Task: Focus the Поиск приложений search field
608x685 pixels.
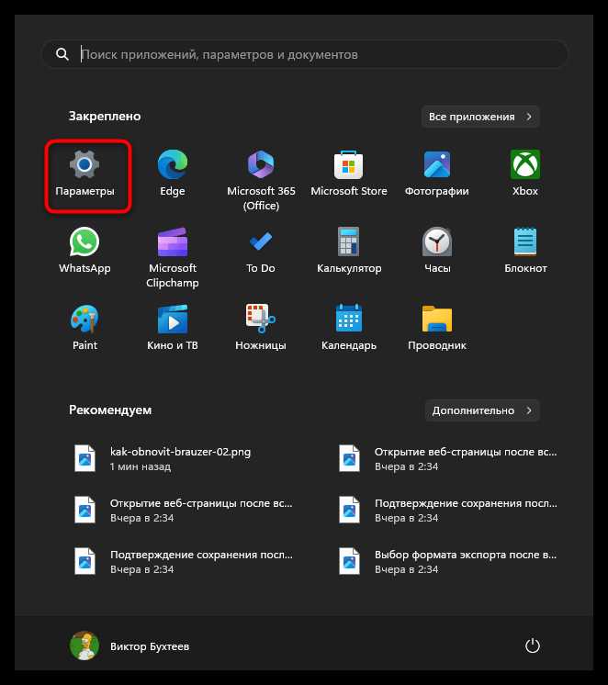Action: [305, 54]
